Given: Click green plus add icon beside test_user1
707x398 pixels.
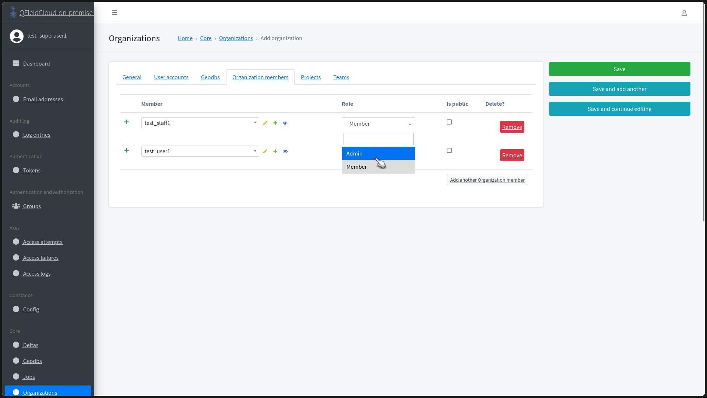Looking at the screenshot, I should click(275, 151).
